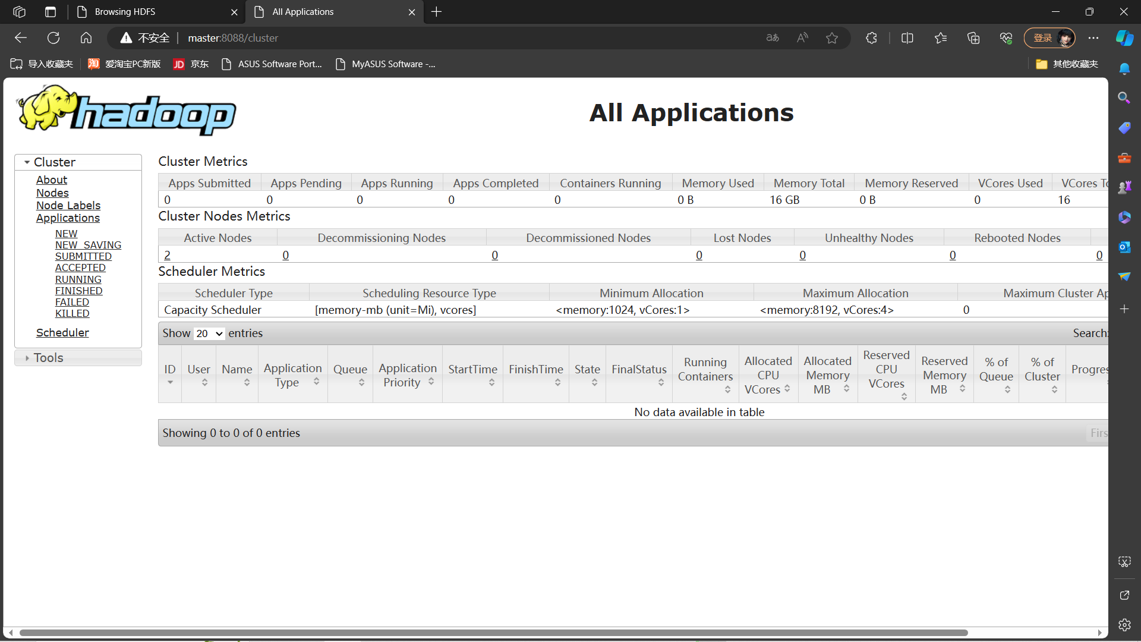Screen dimensions: 1141x642
Task: Click the browser refresh icon
Action: pos(53,38)
